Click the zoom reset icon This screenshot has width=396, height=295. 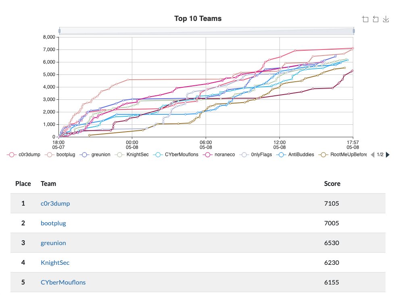[x=375, y=19]
